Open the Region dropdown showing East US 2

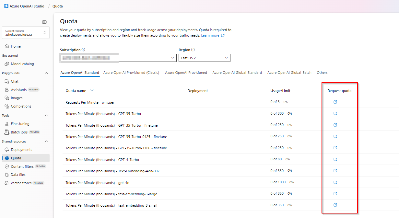pos(205,58)
